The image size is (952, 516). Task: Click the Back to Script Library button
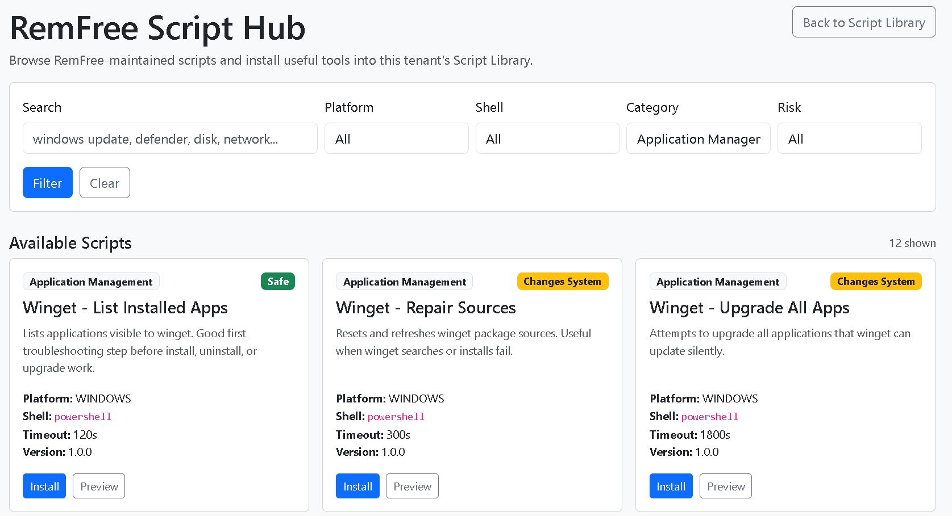(x=864, y=22)
